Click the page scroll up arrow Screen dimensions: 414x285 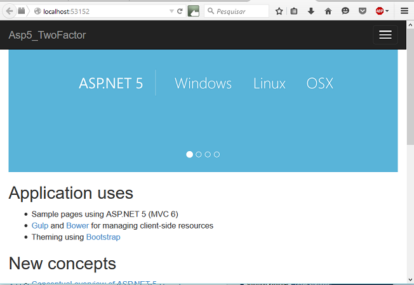click(x=410, y=25)
